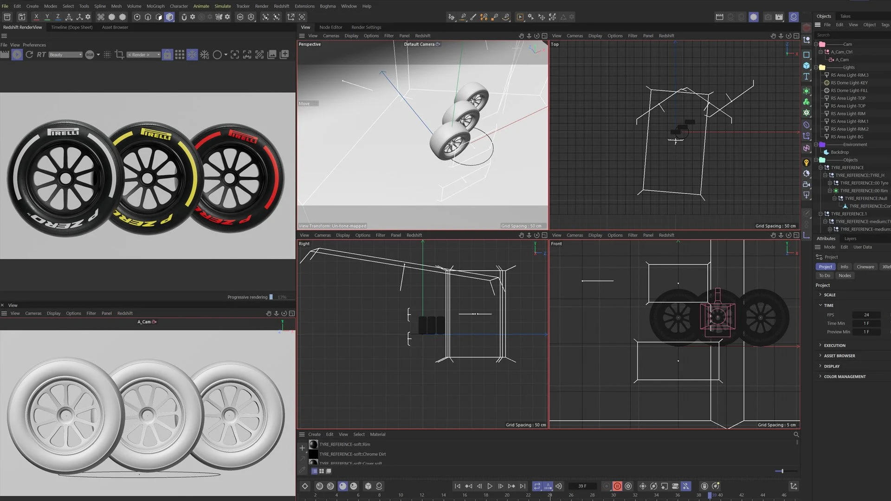Switch to the Render Settings tab

(366, 27)
